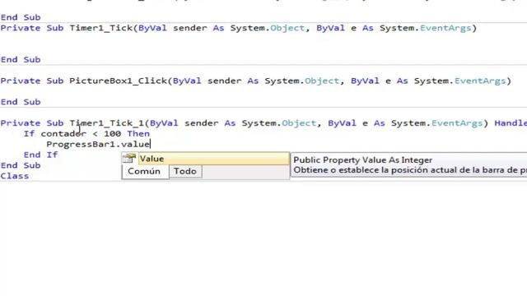
Task: Click the 'Timer1_Tick_1' sub name
Action: (106, 123)
